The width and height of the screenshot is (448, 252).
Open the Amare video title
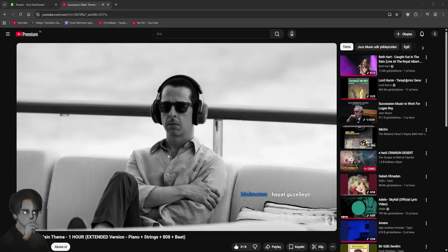point(383,223)
